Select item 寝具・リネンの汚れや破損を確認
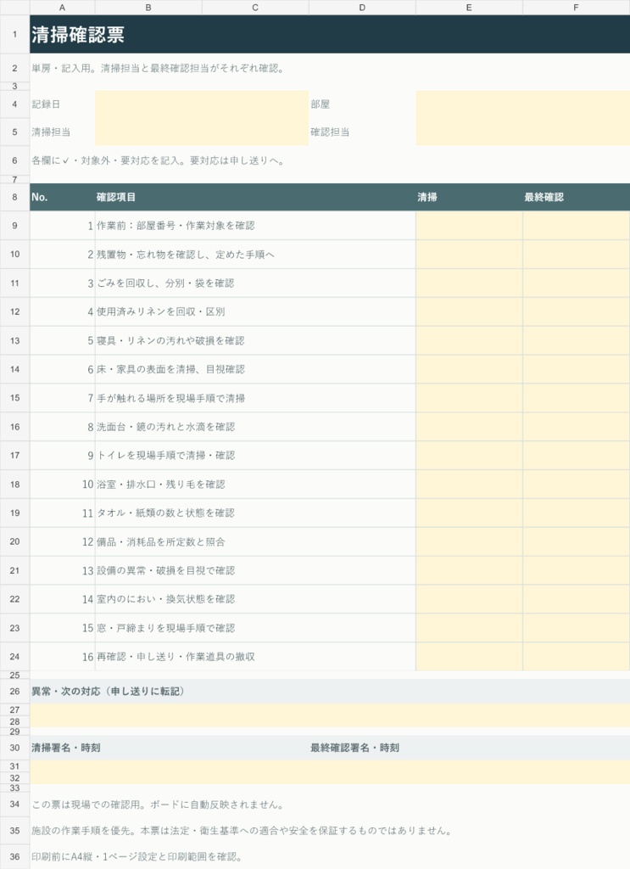 255,340
